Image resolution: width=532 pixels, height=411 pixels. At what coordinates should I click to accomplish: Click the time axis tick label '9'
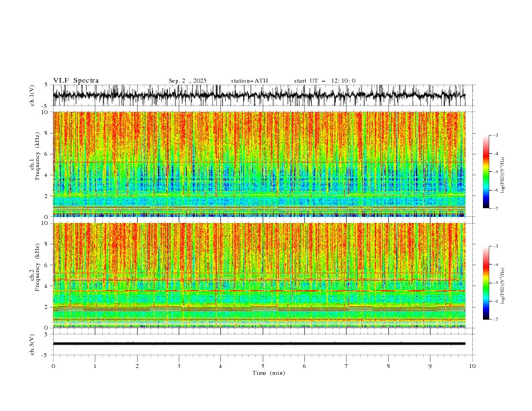[430, 366]
